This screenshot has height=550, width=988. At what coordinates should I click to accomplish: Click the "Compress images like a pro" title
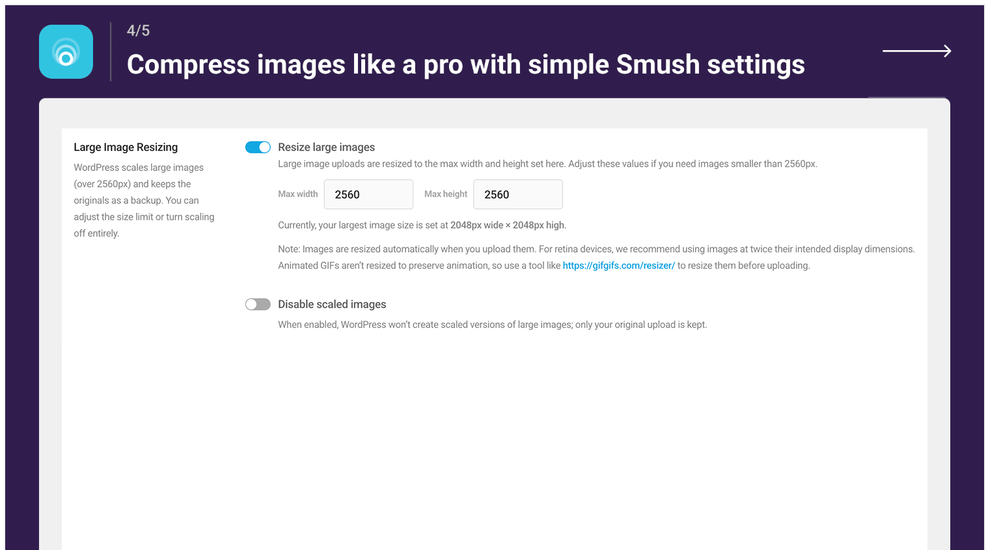point(465,64)
